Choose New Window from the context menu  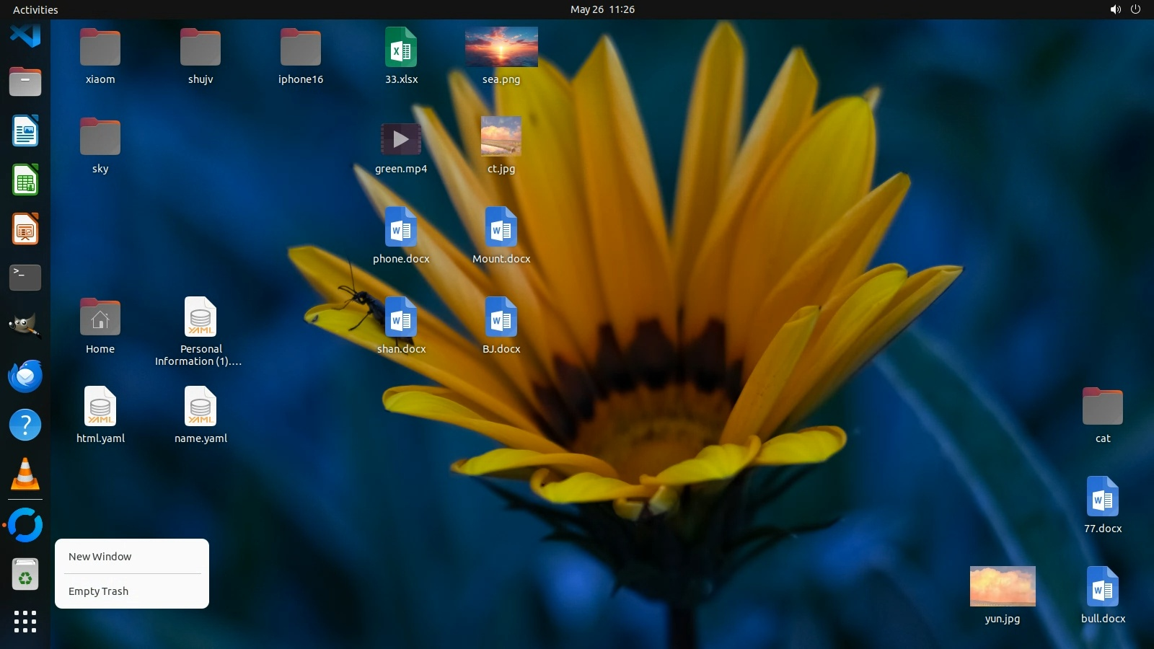100,557
